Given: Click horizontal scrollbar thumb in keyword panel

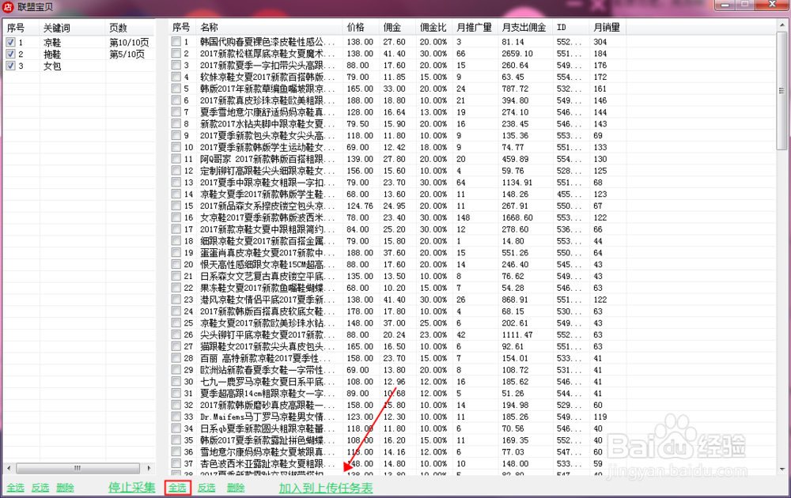Looking at the screenshot, I should click(x=77, y=468).
